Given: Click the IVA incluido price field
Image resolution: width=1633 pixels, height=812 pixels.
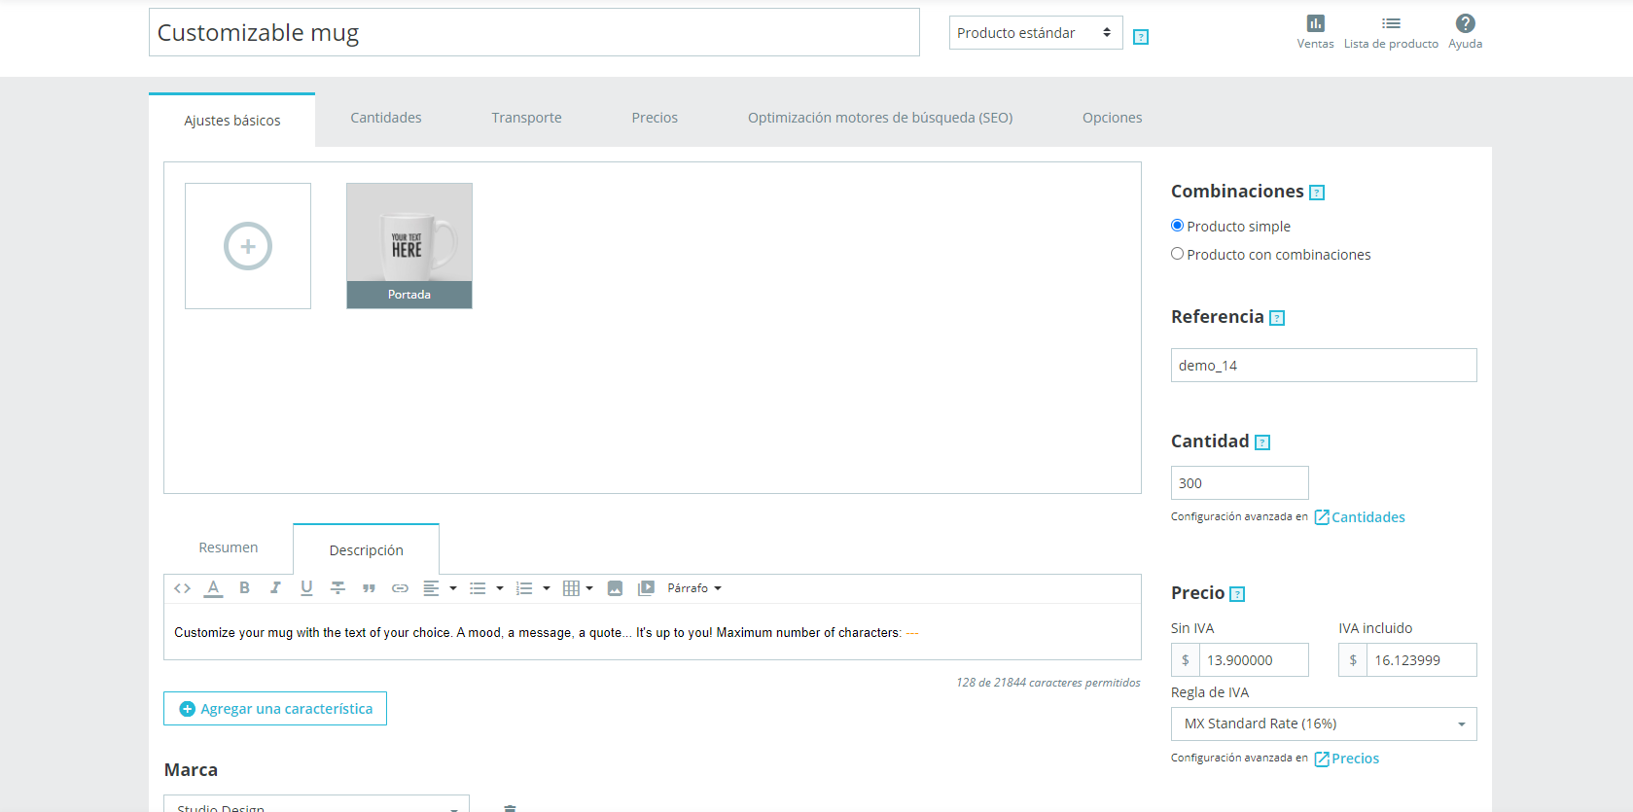Looking at the screenshot, I should 1422,660.
